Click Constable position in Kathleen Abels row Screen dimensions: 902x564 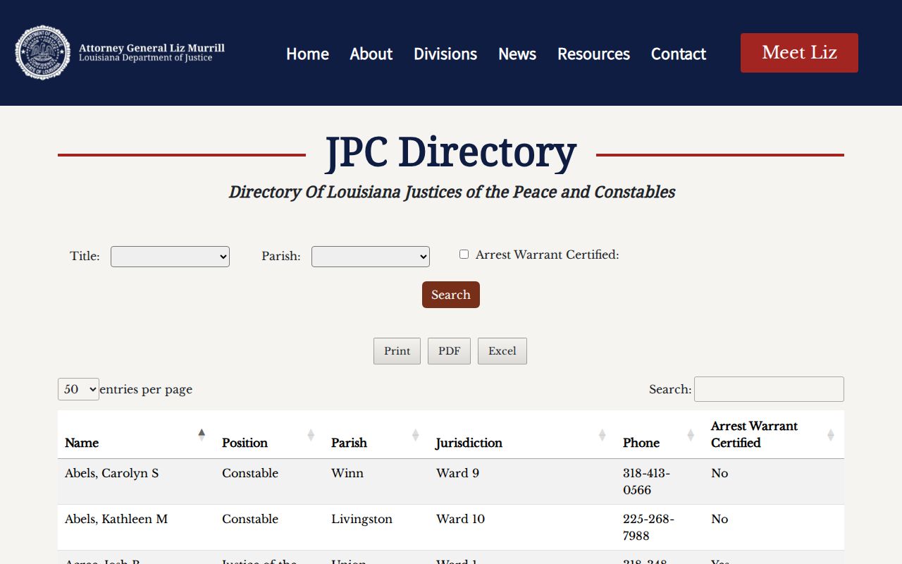[x=250, y=519]
